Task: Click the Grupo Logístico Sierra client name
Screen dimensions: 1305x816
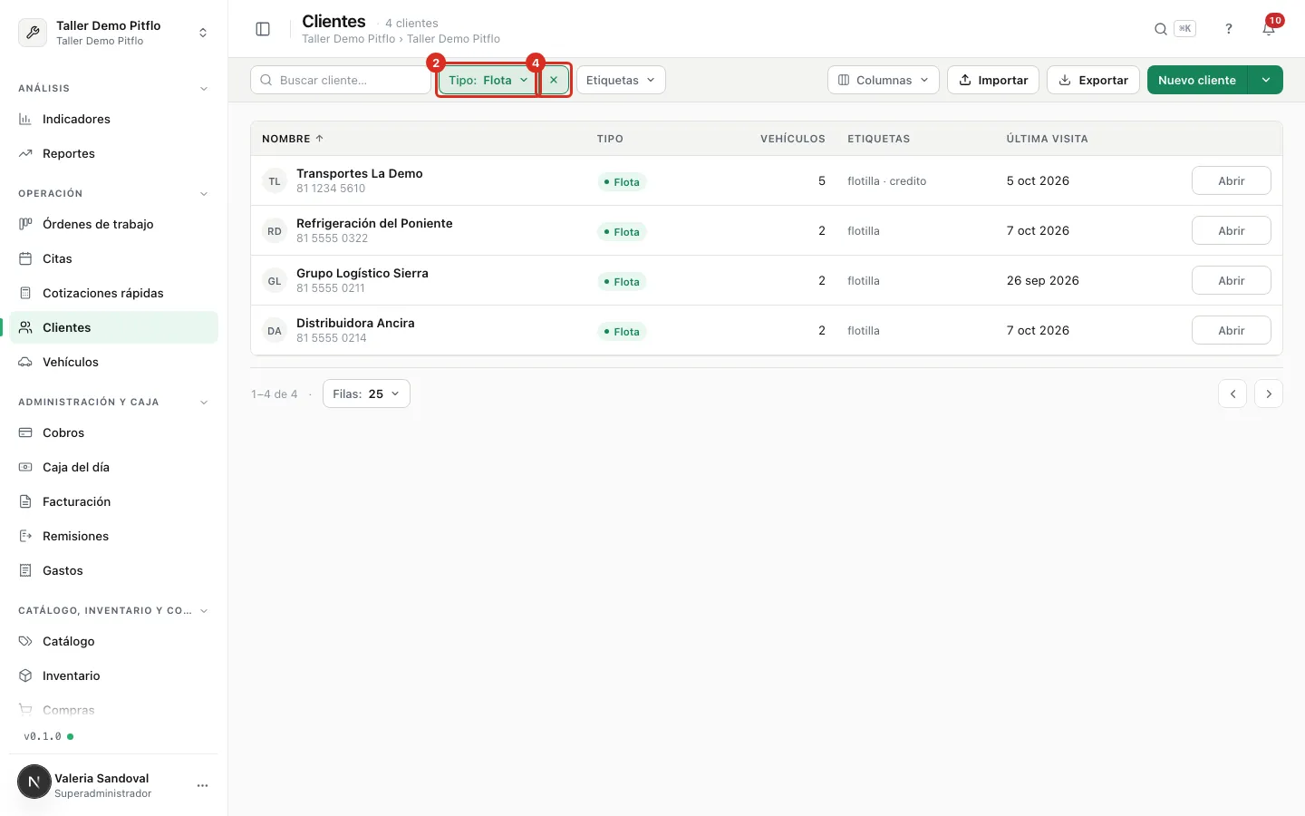Action: click(362, 273)
